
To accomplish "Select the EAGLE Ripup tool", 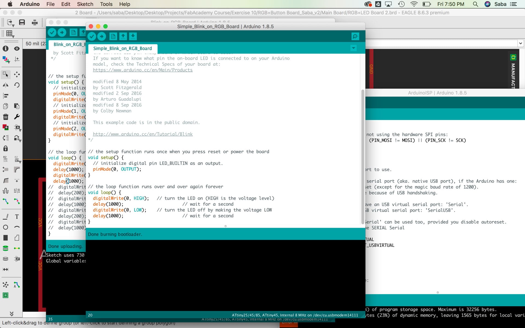I will tap(17, 201).
